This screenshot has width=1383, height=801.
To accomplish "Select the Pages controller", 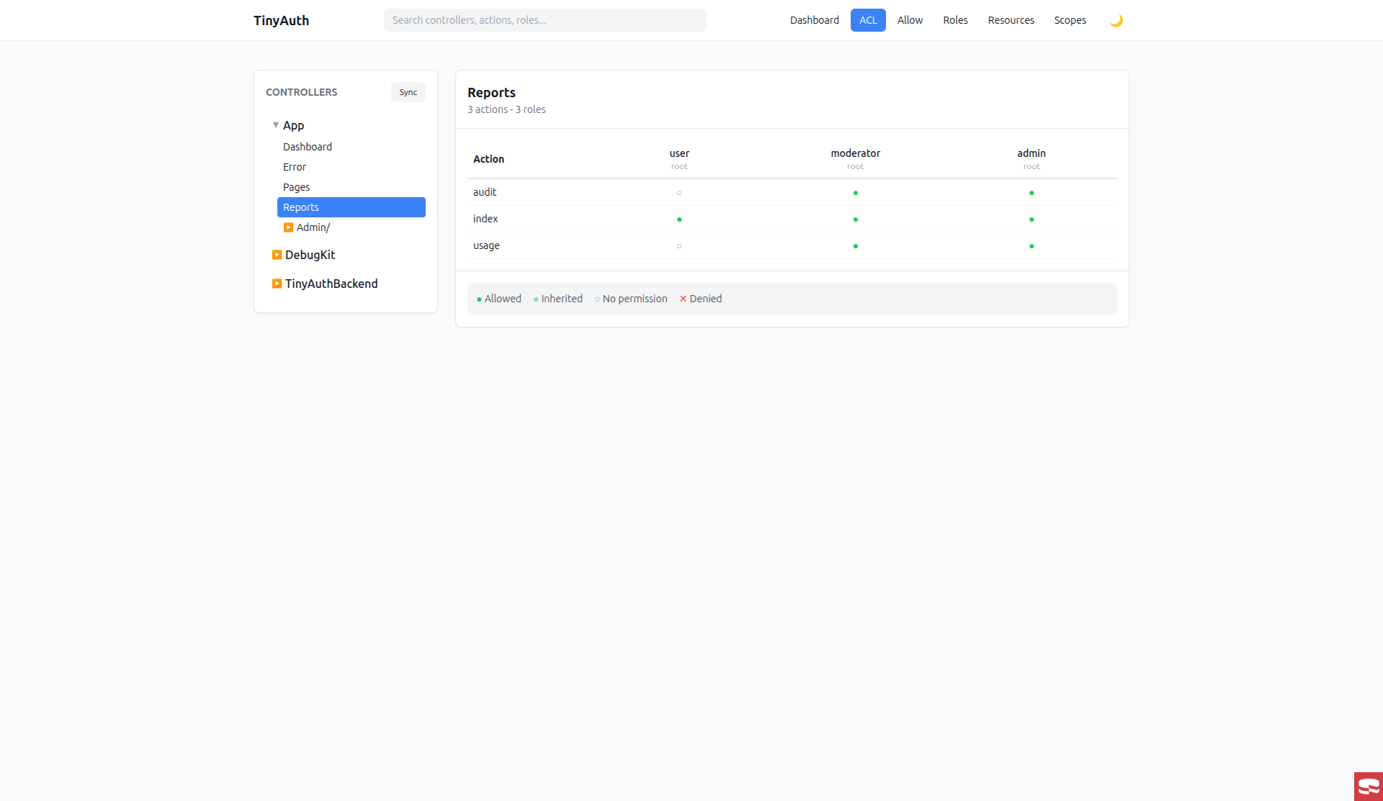I will pos(296,187).
